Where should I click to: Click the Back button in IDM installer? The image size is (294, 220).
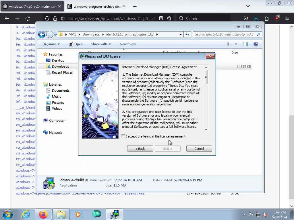(x=140, y=149)
